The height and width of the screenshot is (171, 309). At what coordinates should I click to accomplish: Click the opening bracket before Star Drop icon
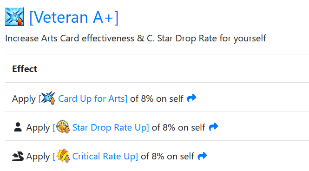(x=54, y=127)
